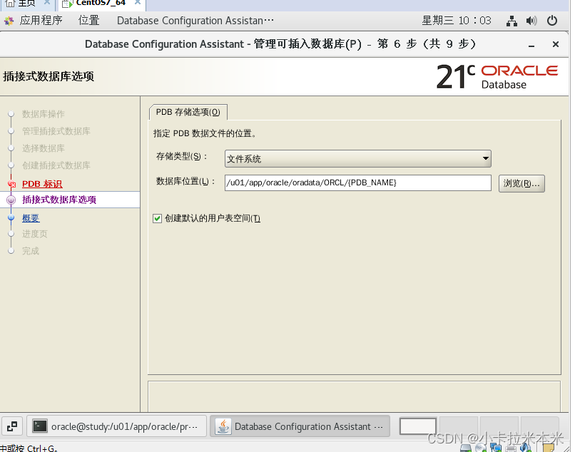This screenshot has height=452, width=575.
Task: Jump to the 概要 step in sidebar
Action: click(x=31, y=217)
